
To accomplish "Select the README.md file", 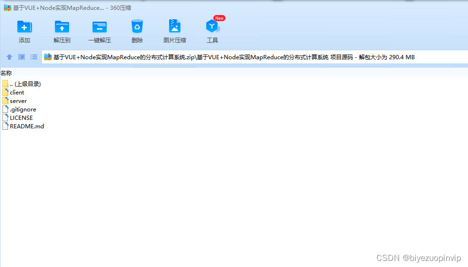I will (23, 126).
